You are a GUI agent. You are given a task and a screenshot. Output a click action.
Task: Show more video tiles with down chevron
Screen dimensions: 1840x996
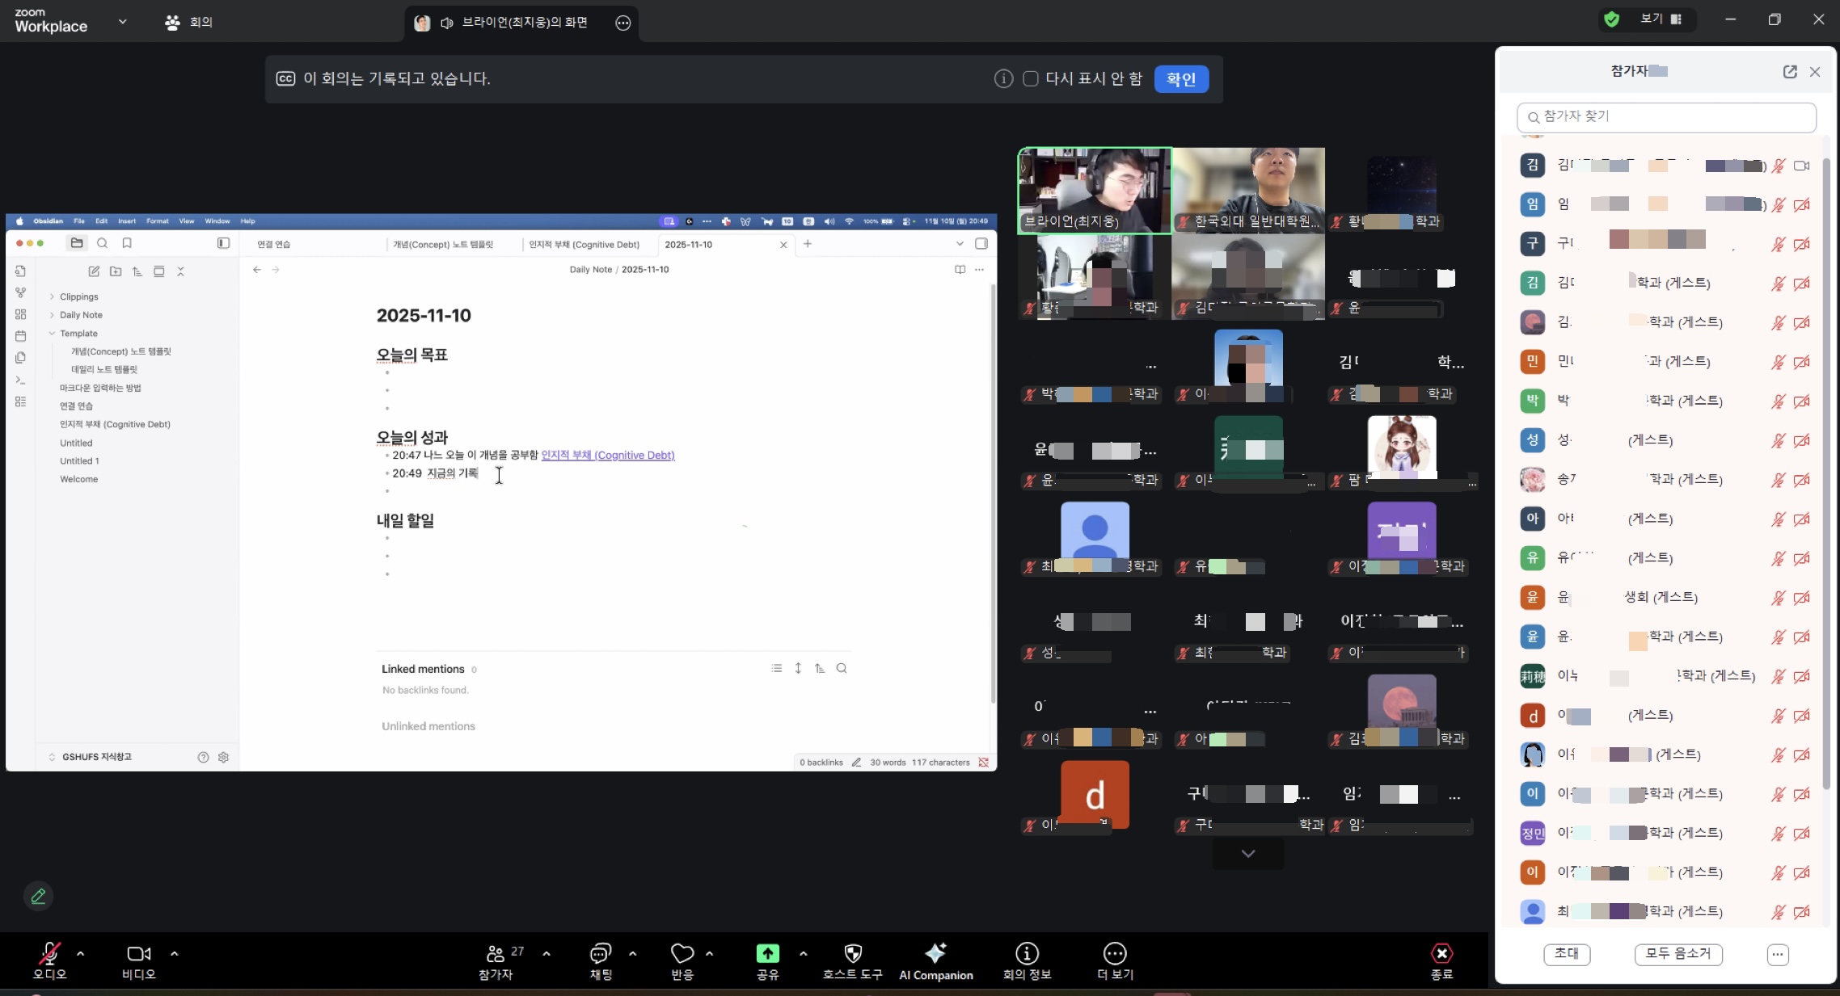tap(1247, 854)
